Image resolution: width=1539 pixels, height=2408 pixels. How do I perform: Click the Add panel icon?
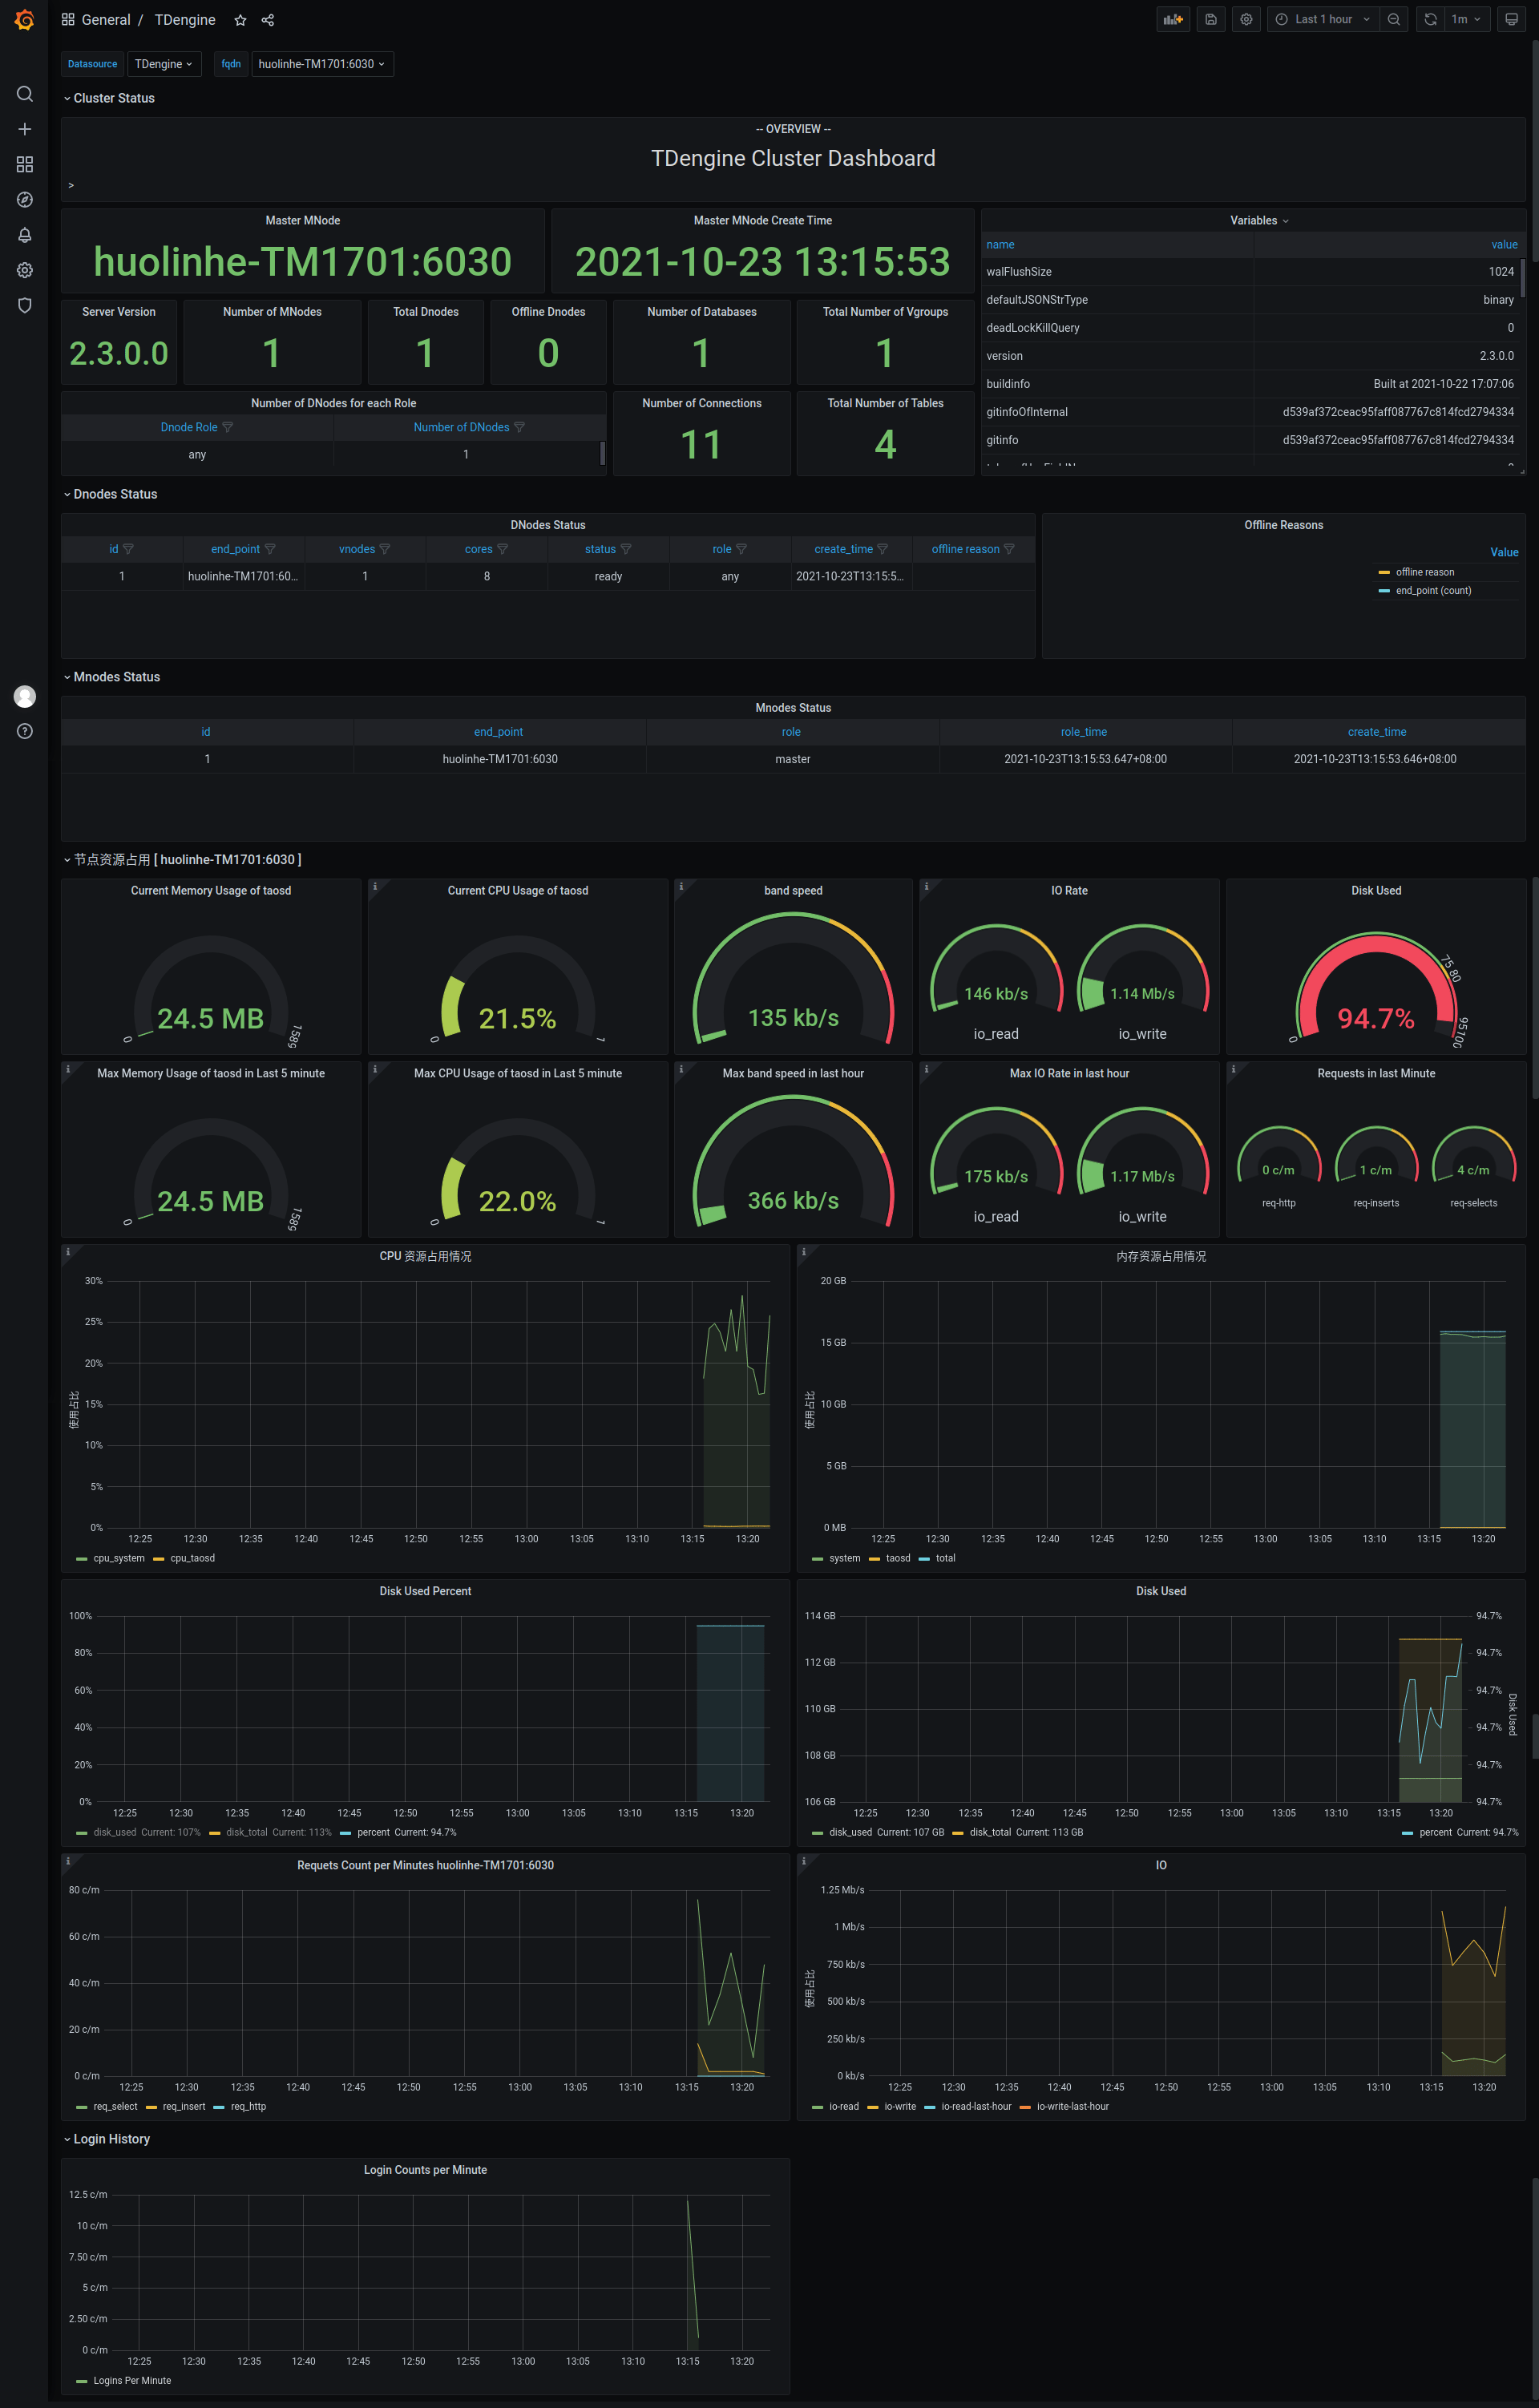click(x=1173, y=19)
